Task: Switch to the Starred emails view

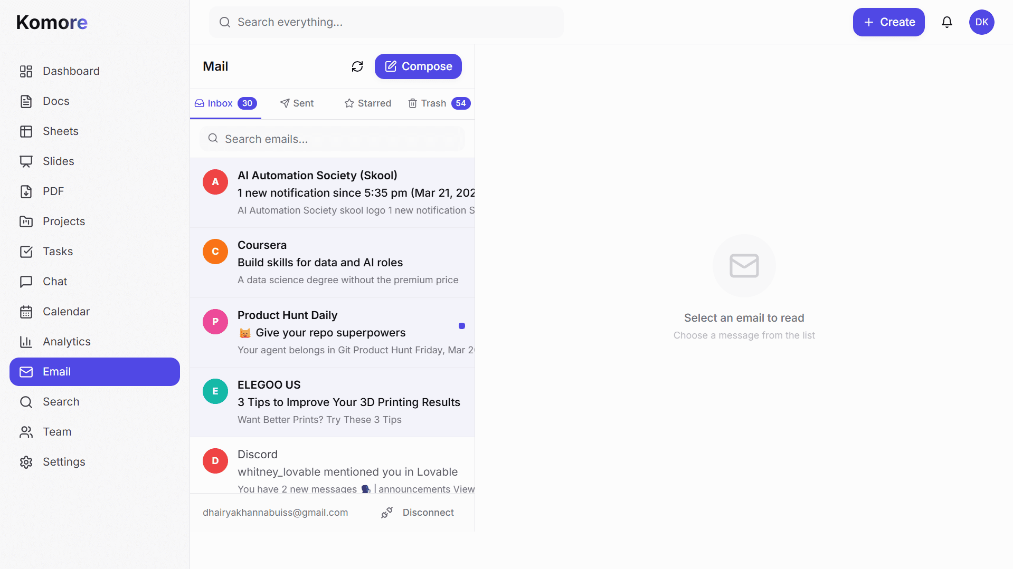Action: pyautogui.click(x=367, y=103)
